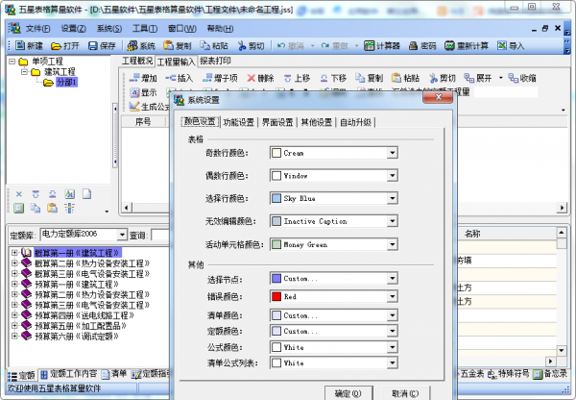Click the 密码 password toolbar icon
The height and width of the screenshot is (400, 576).
click(413, 45)
